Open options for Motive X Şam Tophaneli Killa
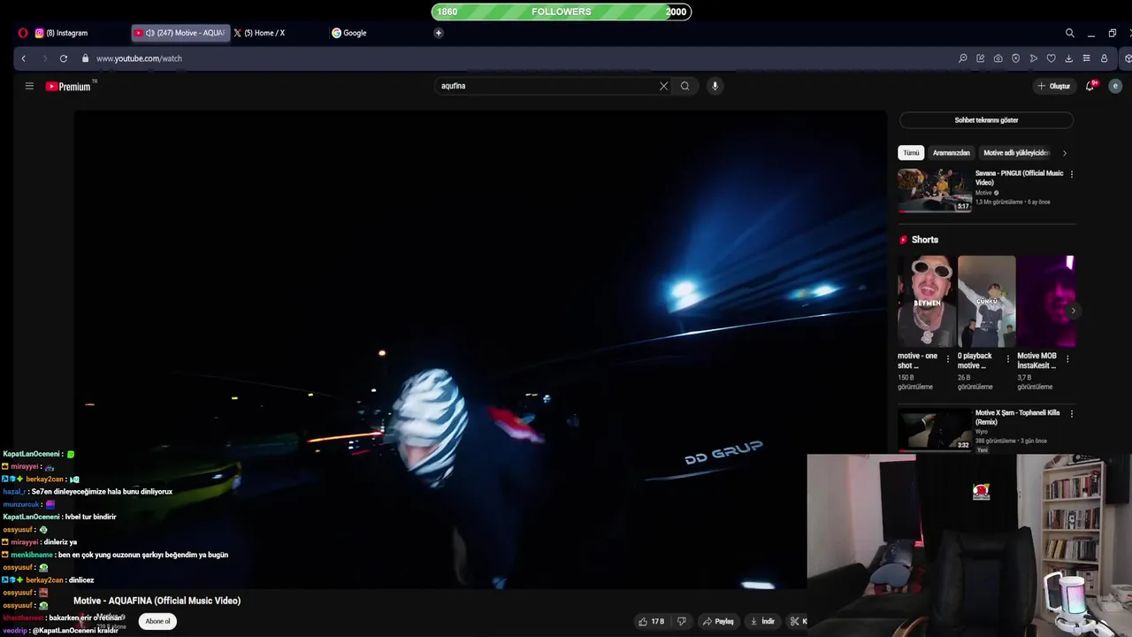Screen dimensions: 1132x637 coord(1072,414)
